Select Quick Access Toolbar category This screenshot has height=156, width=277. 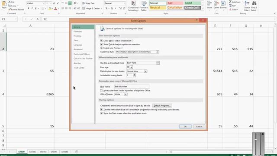click(x=83, y=58)
